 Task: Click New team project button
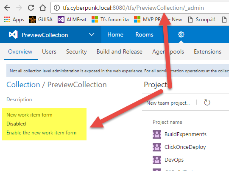tap(168, 103)
